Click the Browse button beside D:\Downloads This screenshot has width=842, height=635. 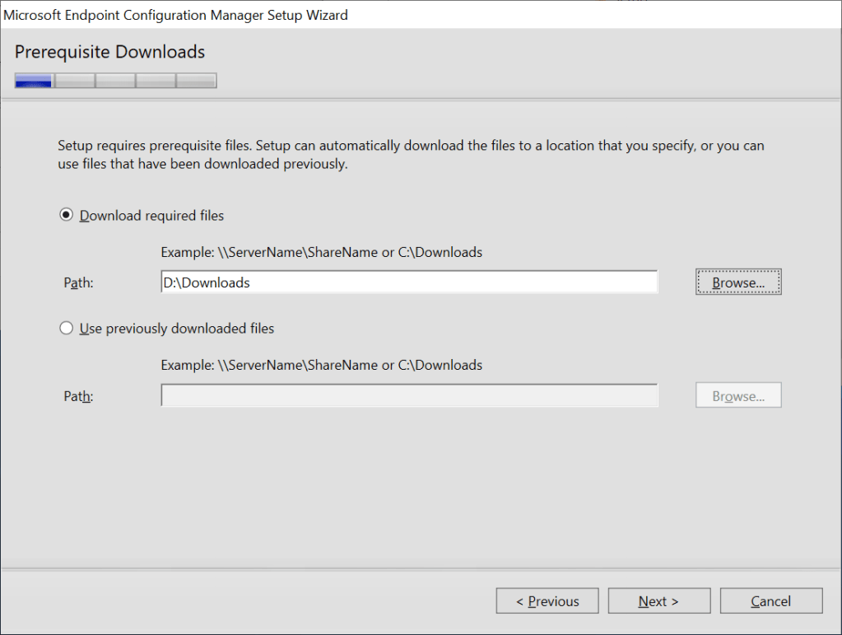coord(737,282)
